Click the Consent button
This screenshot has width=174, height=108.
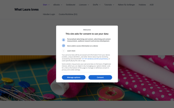tap(100, 77)
